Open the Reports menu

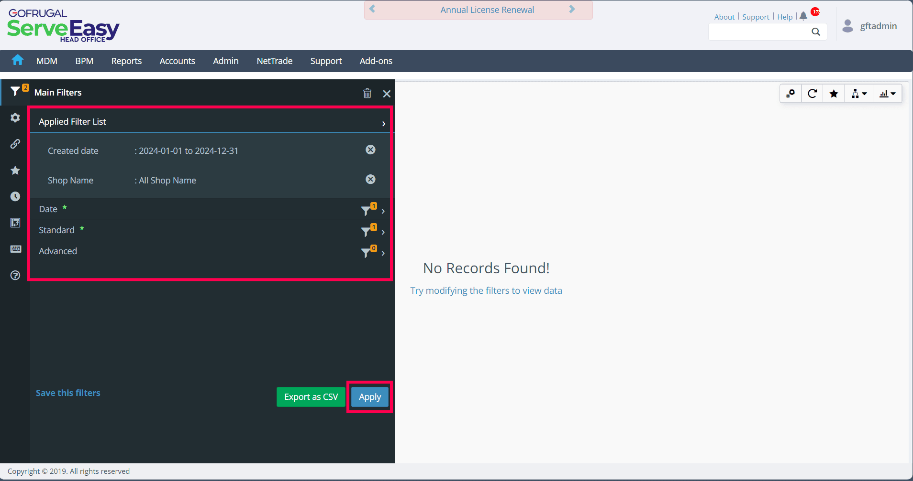pyautogui.click(x=126, y=61)
